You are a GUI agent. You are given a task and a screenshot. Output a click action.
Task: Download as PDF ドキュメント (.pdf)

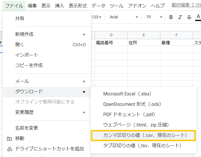(x=143, y=114)
